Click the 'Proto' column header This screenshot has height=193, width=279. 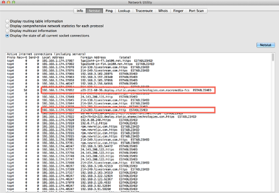point(11,57)
